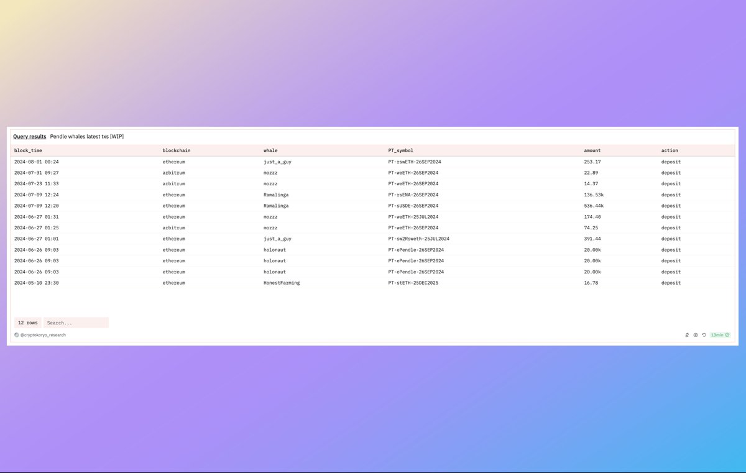Click the camera screenshot icon

696,335
